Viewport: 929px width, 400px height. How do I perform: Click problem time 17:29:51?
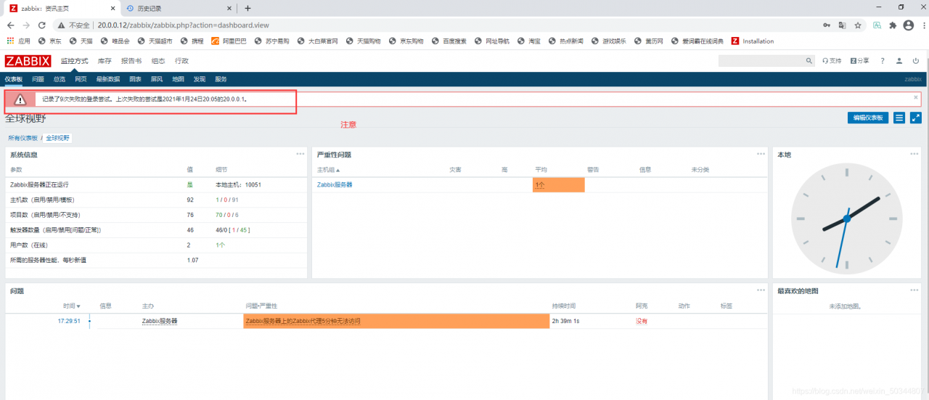point(69,321)
